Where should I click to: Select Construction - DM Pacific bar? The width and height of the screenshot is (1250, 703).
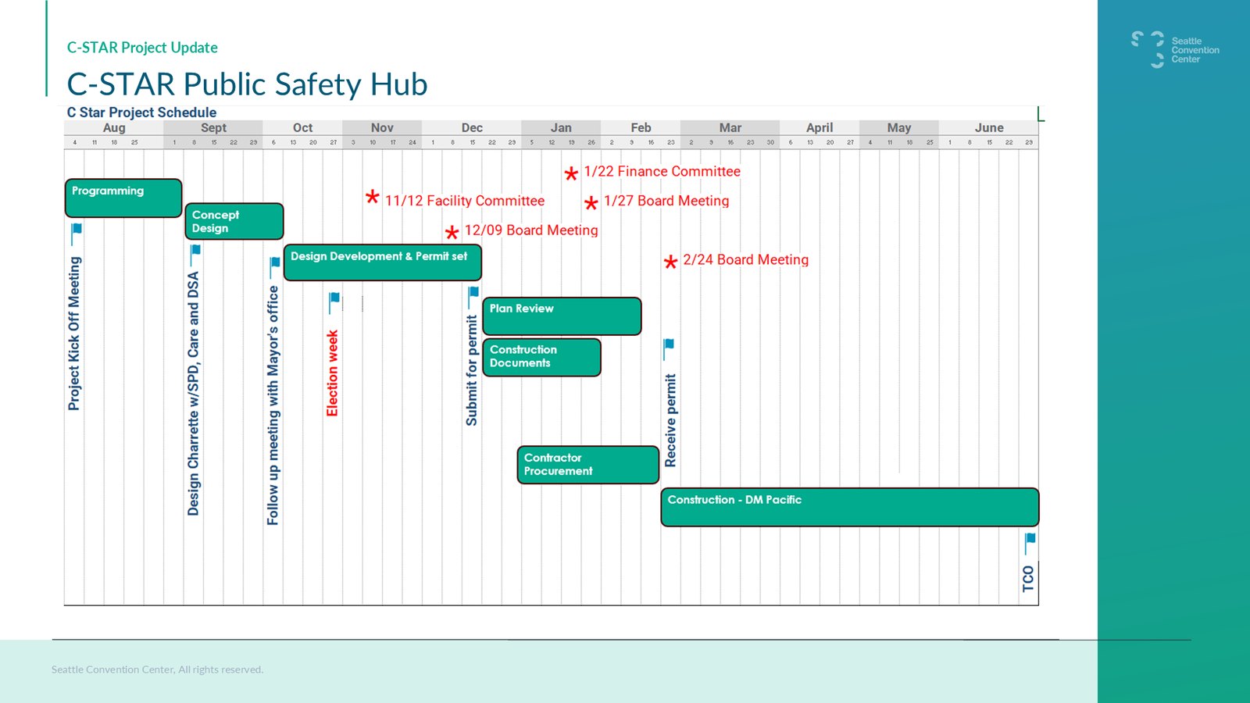click(x=850, y=507)
